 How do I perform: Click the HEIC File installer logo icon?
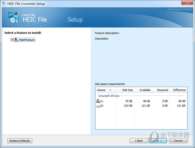pyautogui.click(x=13, y=17)
